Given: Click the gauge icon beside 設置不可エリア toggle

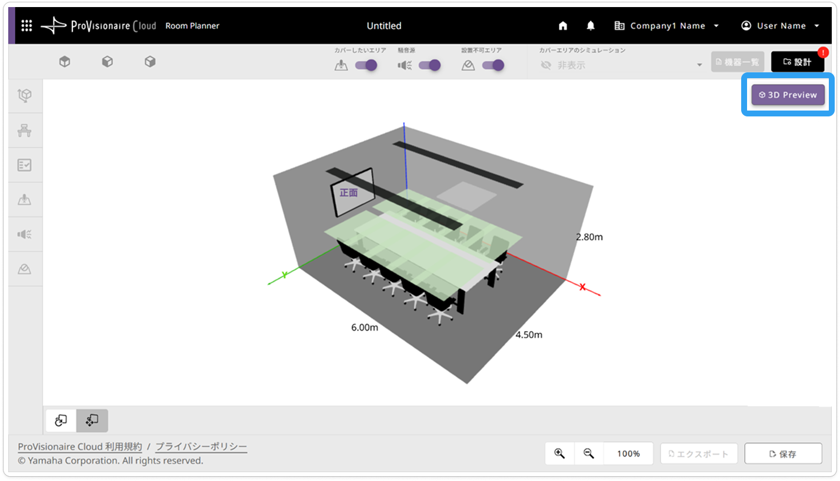Looking at the screenshot, I should click(x=468, y=65).
